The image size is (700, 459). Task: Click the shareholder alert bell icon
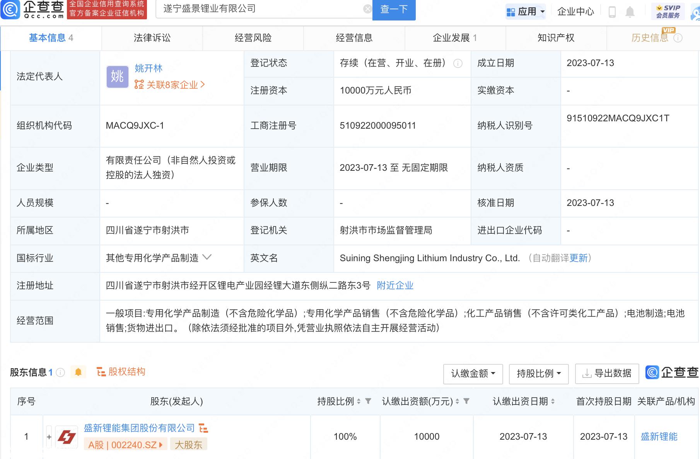tap(78, 372)
